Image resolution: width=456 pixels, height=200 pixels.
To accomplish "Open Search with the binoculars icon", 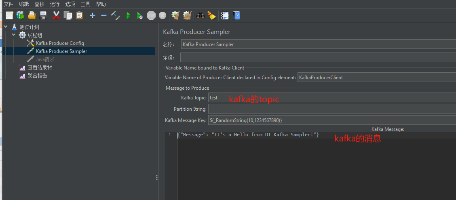I will (x=201, y=15).
